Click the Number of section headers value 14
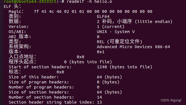This screenshot has width=186, height=105. (x=99, y=97)
